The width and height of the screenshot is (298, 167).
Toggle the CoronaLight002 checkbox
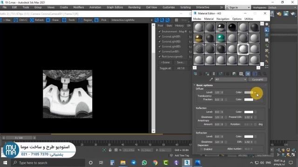tap(160, 41)
